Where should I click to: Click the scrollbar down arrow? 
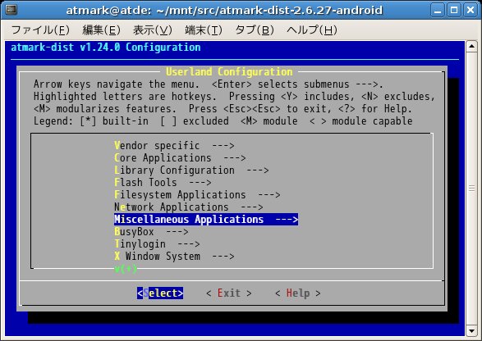471,331
